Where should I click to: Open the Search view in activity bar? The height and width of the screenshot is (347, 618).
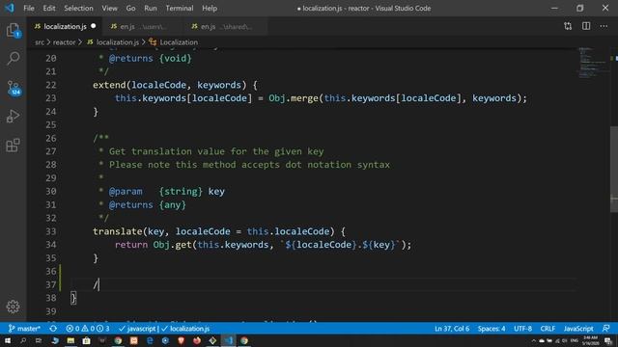pos(13,59)
